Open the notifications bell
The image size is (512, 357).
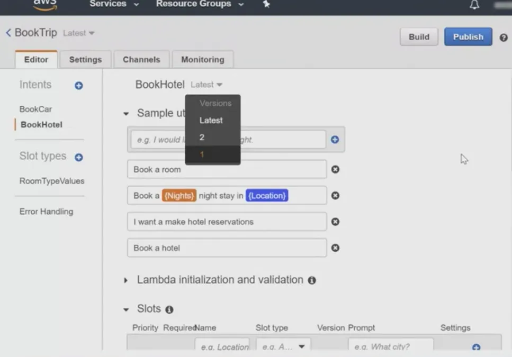(474, 5)
